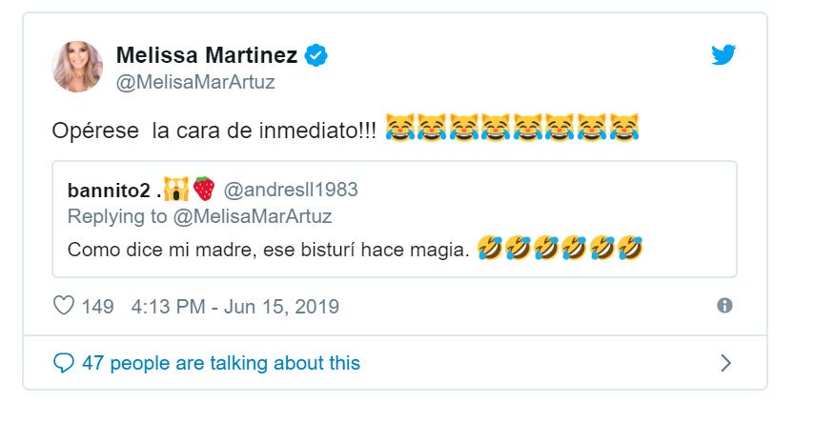Screen dimensions: 814x423
Task: Click the speech bubble reply icon
Action: pos(64,363)
